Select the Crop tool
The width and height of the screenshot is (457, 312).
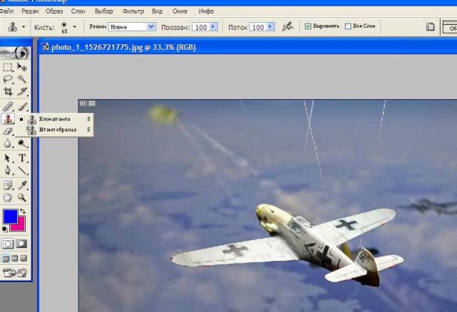click(x=8, y=91)
